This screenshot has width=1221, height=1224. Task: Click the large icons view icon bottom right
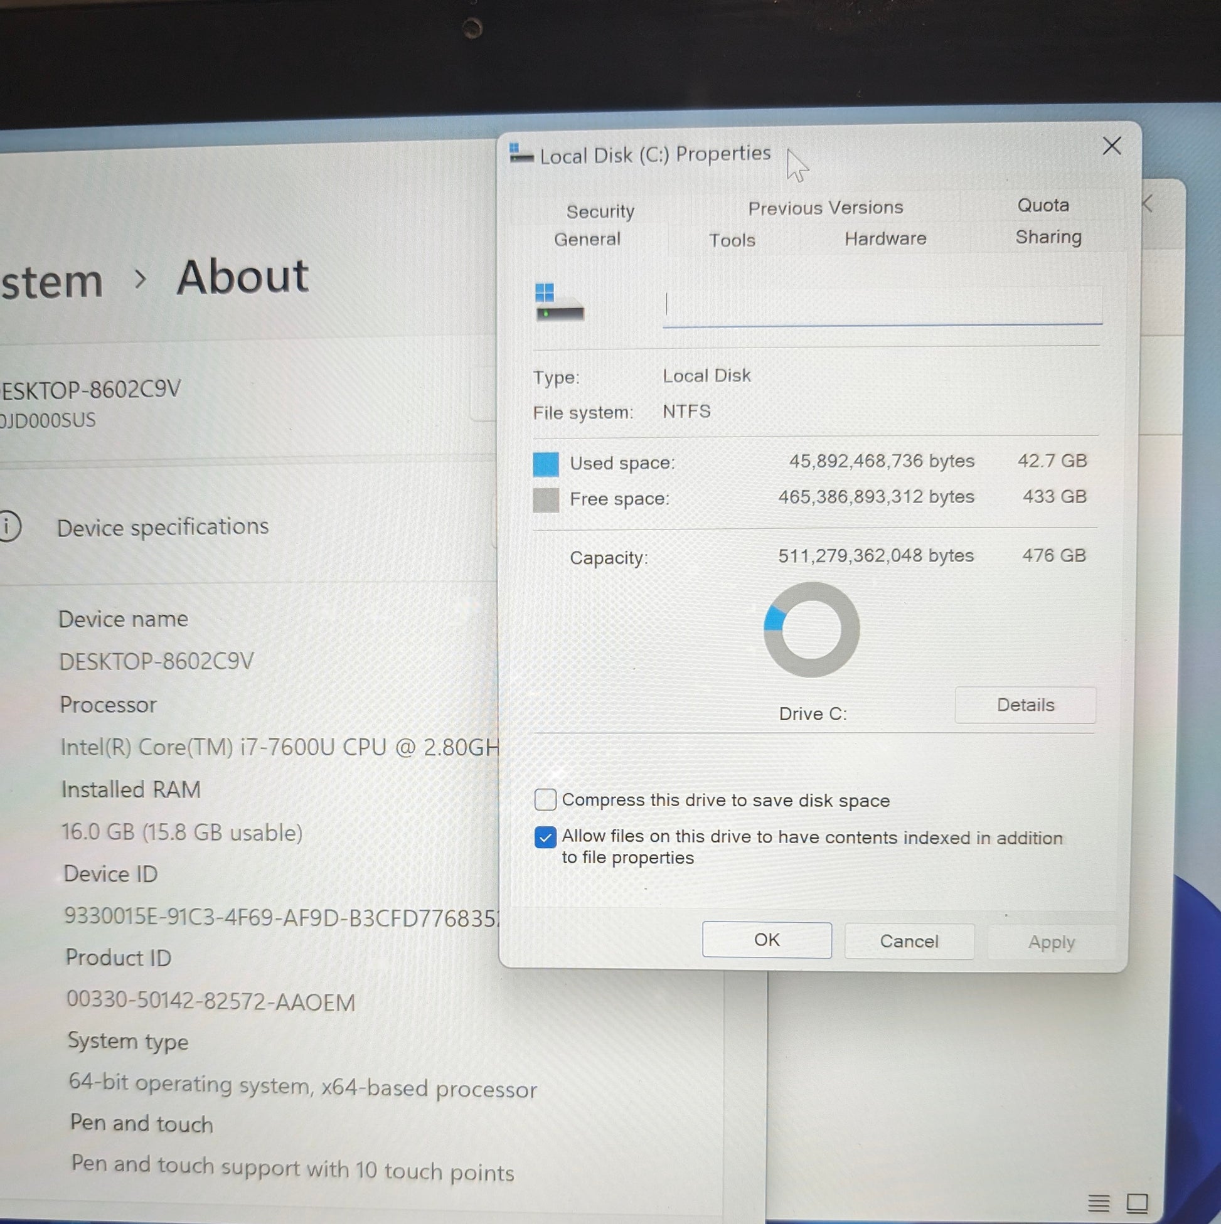(1137, 1202)
